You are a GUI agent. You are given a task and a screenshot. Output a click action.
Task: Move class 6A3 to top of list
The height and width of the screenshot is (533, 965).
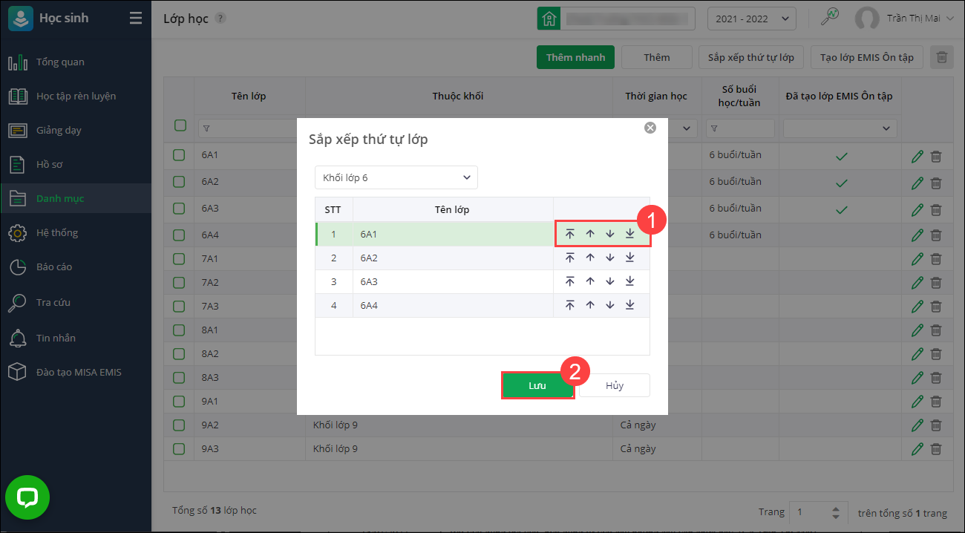point(570,281)
